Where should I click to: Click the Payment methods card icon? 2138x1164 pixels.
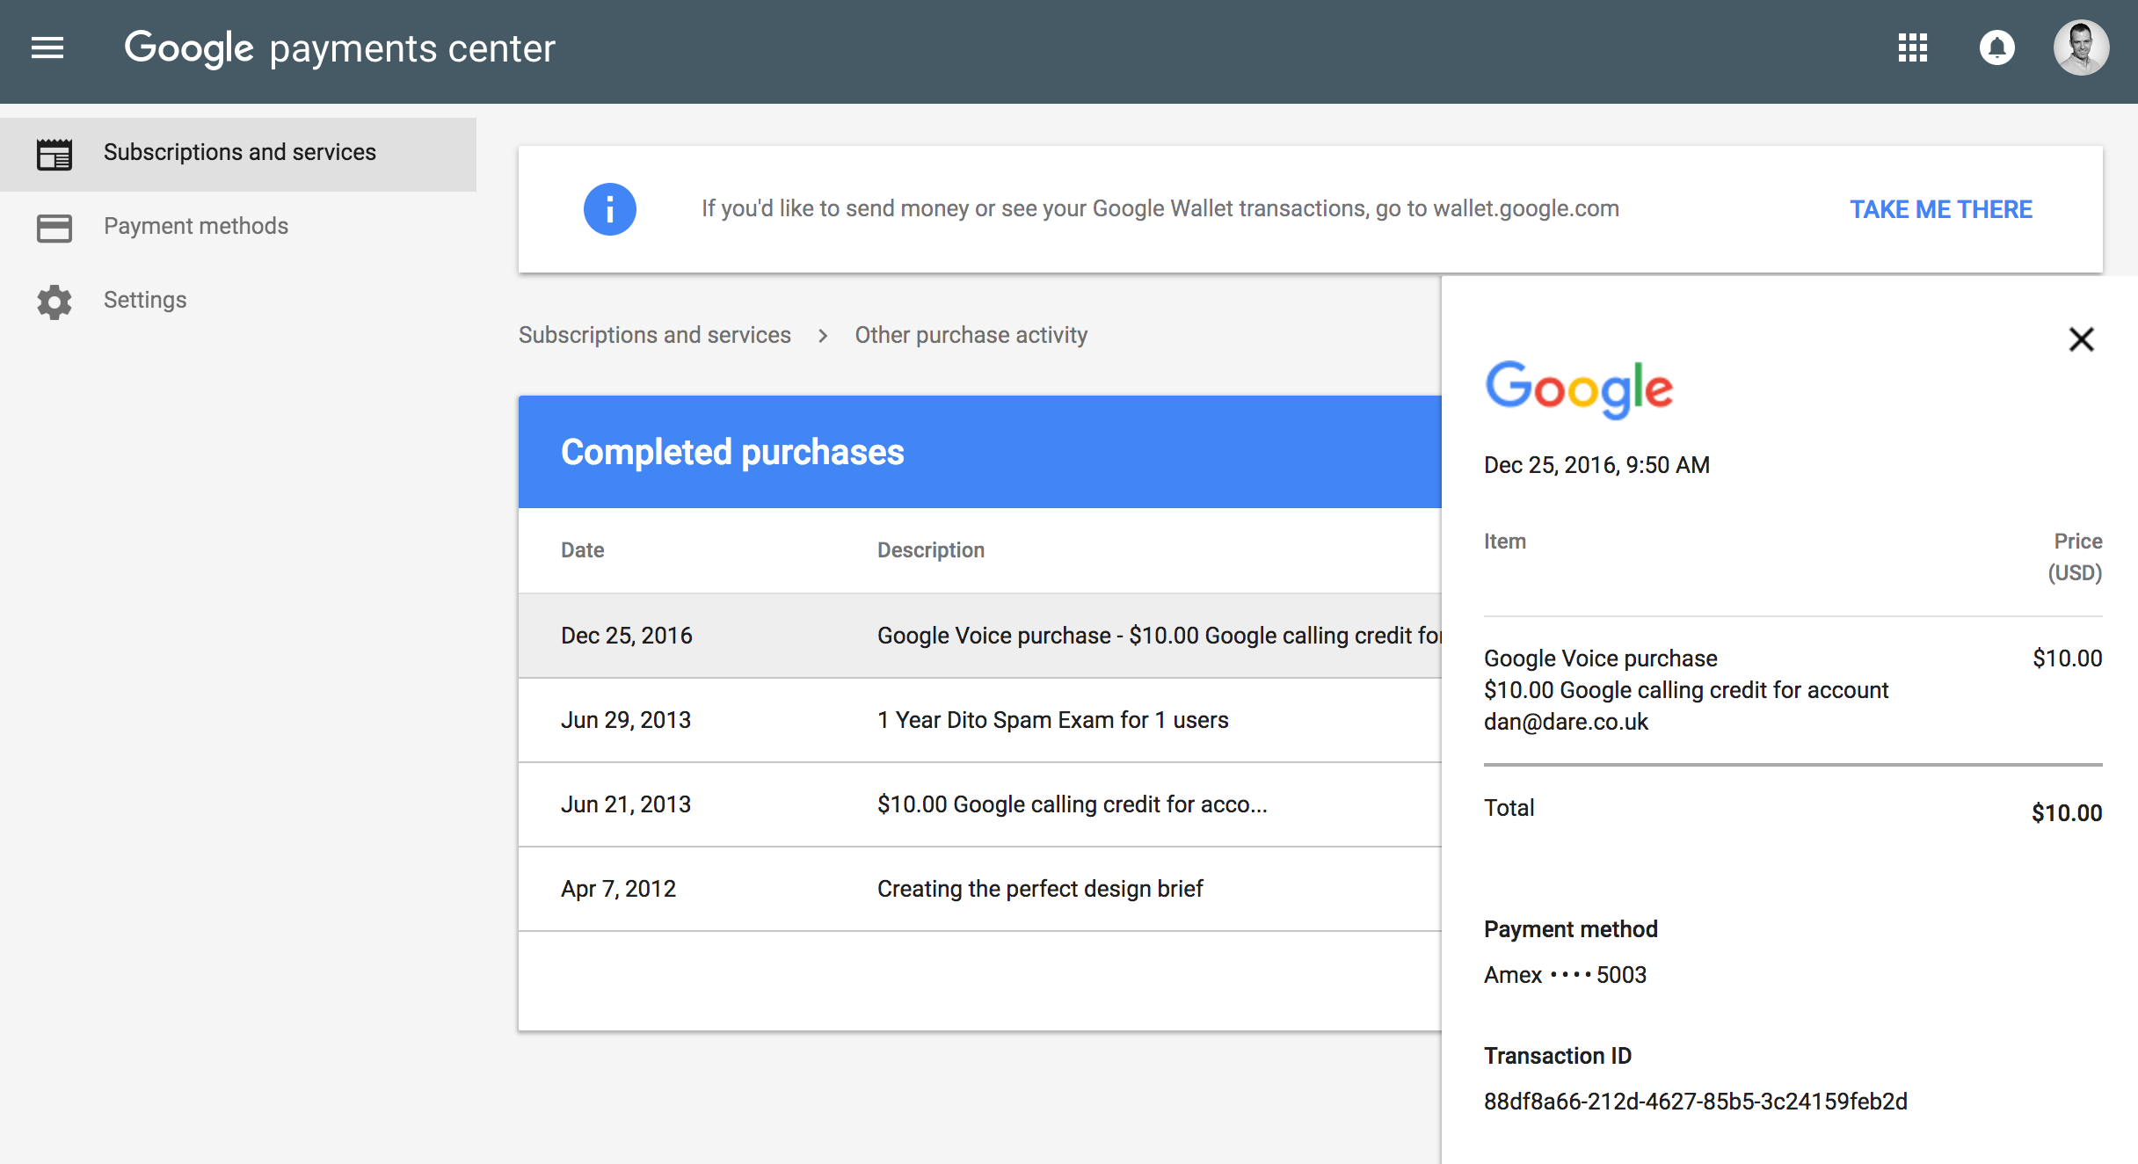click(x=55, y=228)
